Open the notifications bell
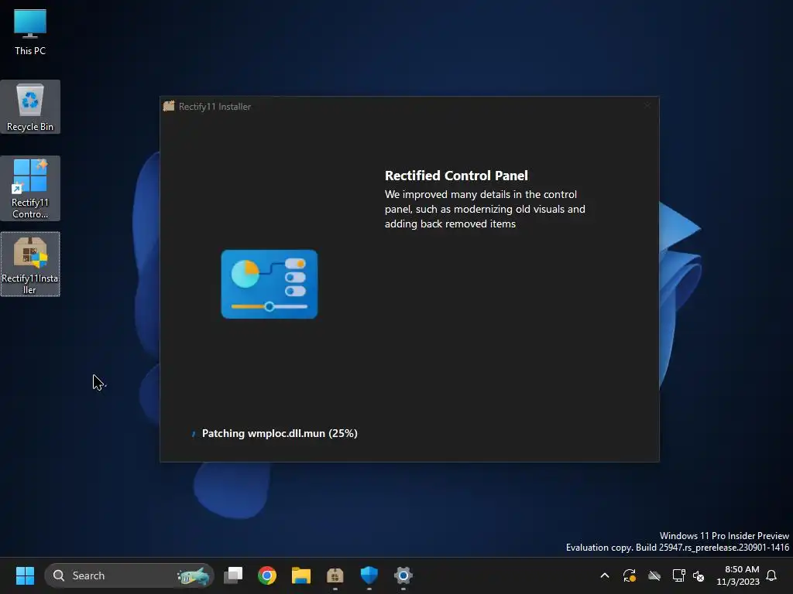 [x=771, y=575]
